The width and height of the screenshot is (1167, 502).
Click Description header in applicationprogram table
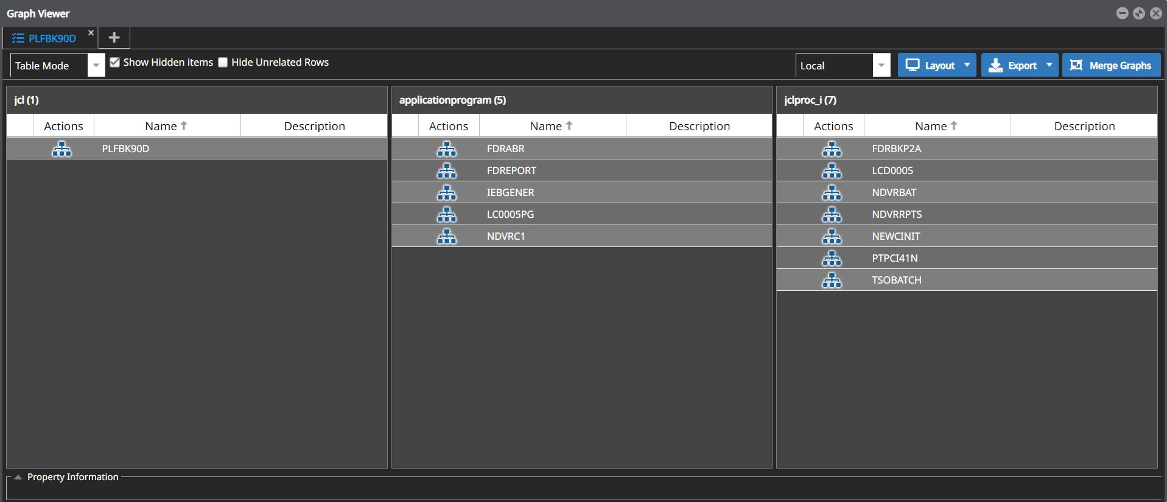(699, 126)
